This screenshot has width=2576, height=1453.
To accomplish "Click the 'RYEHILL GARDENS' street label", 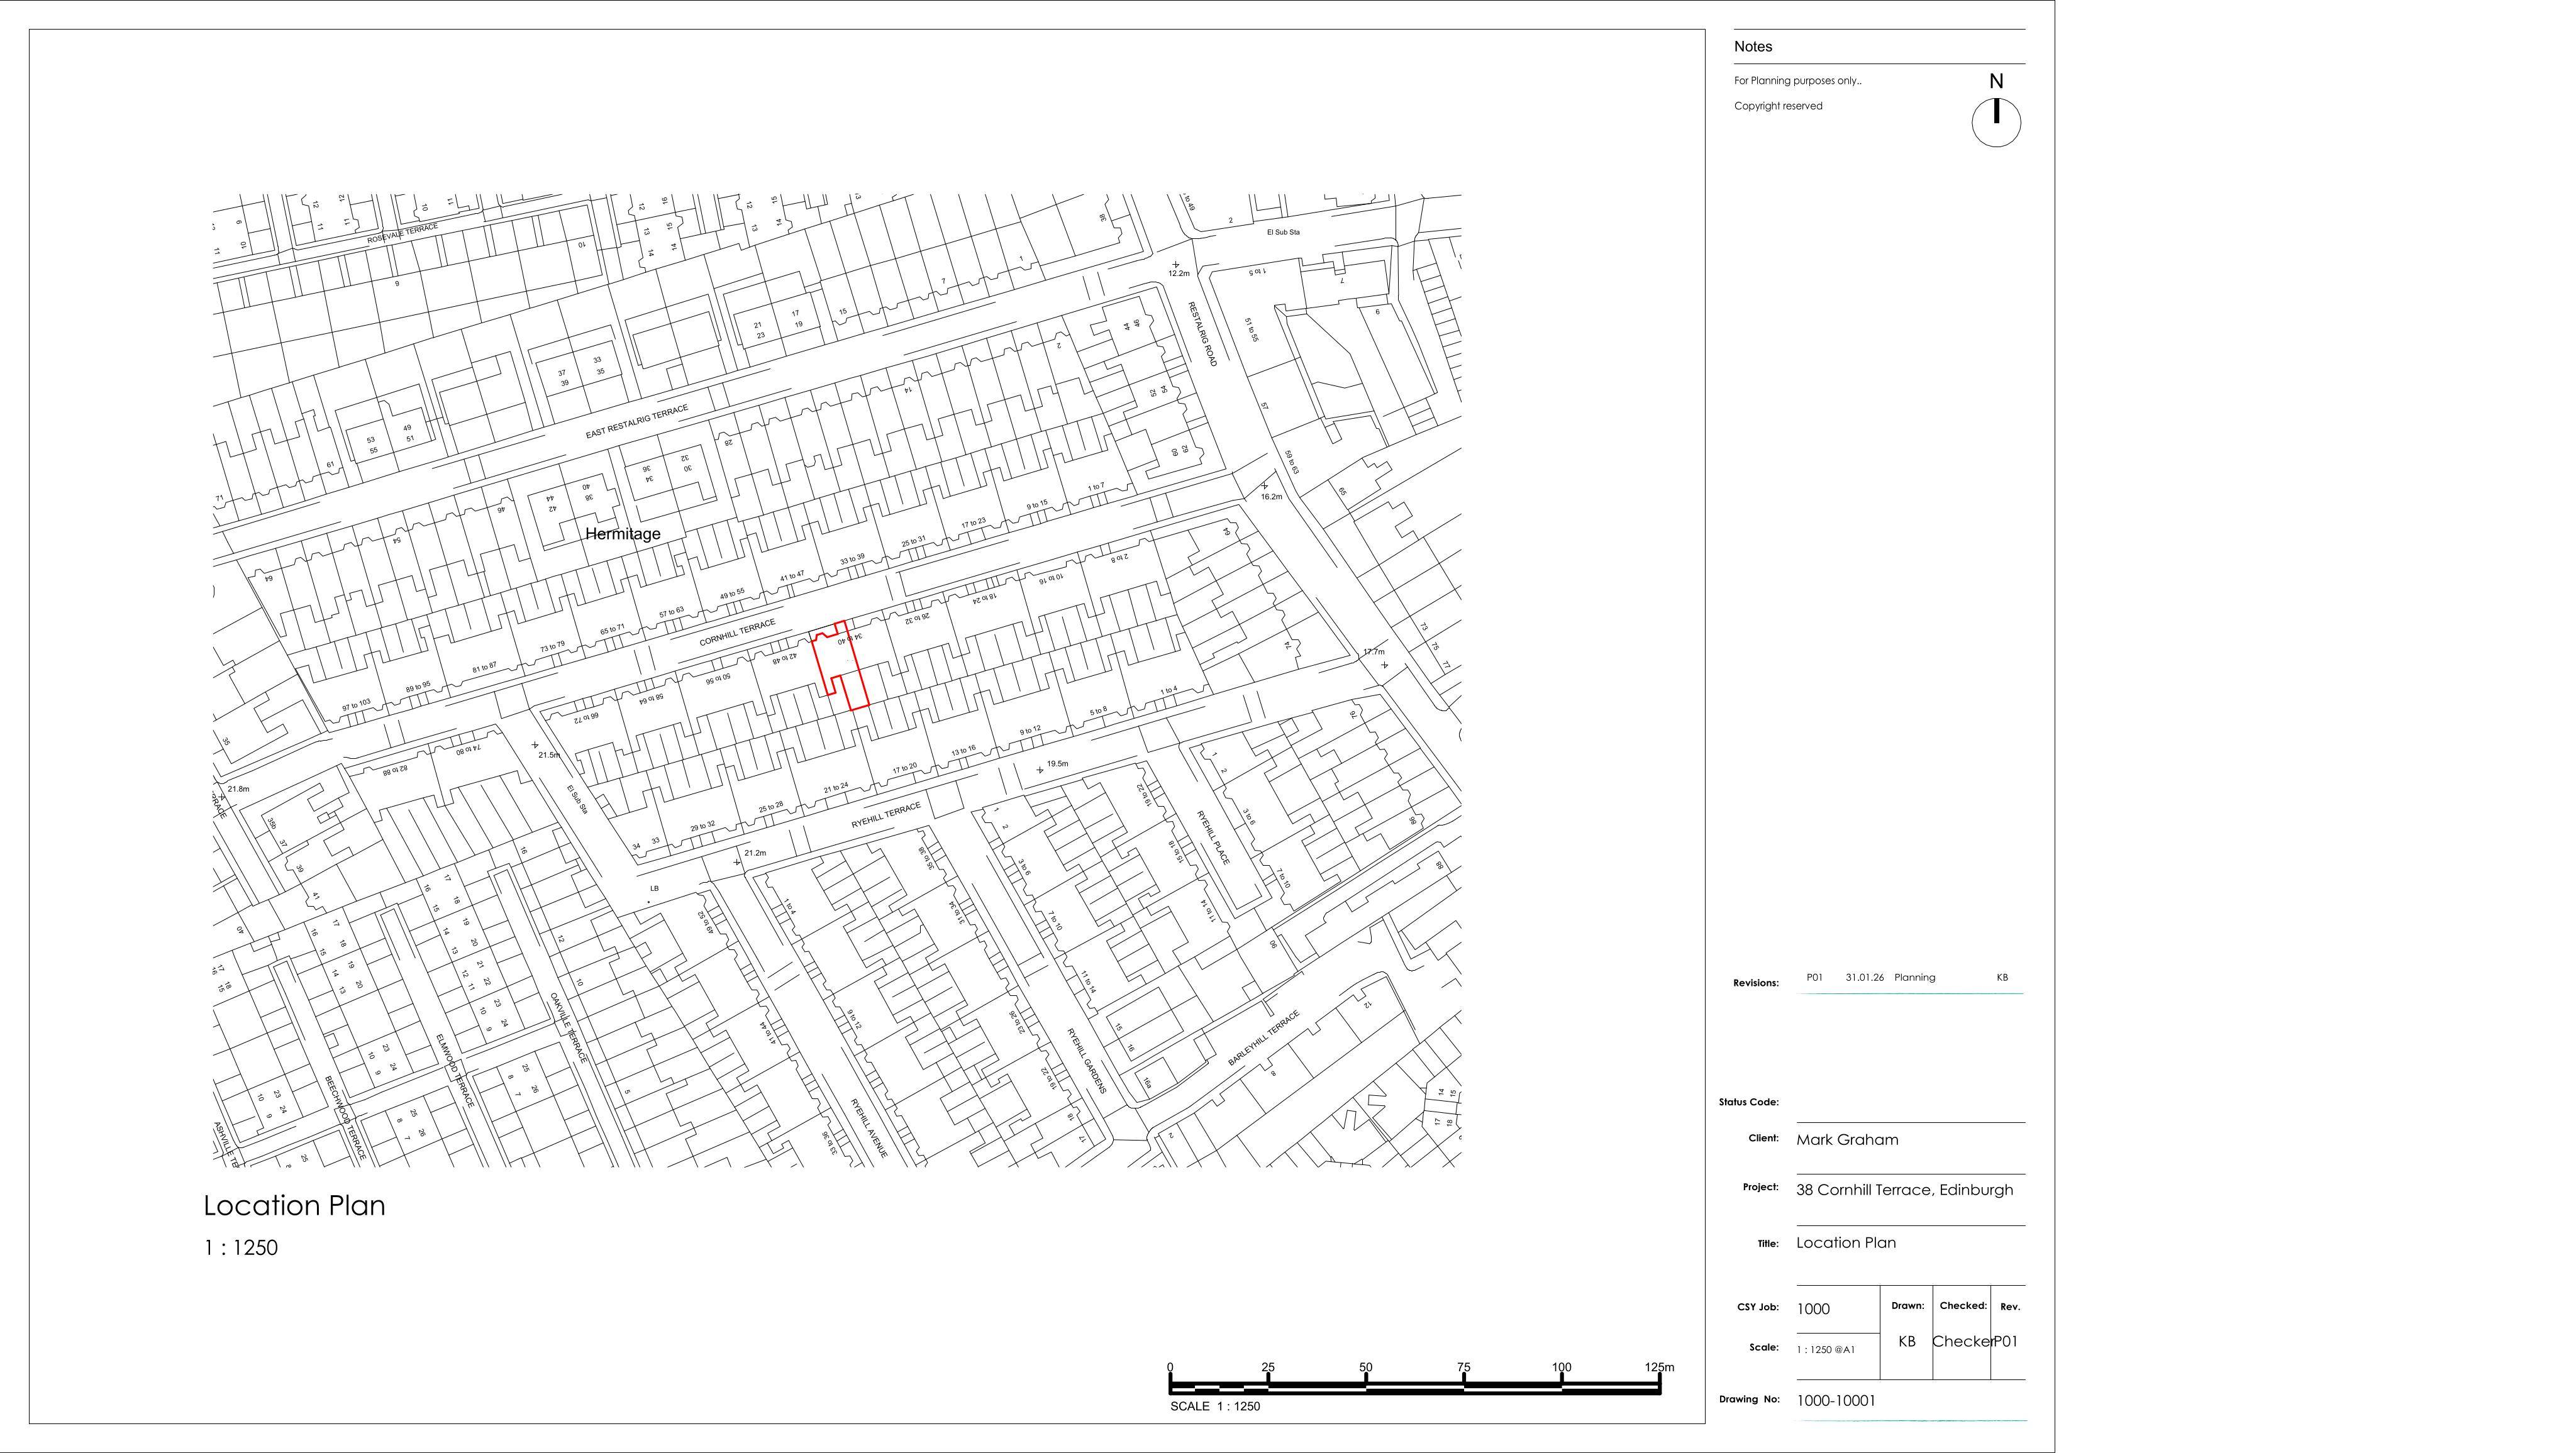I will [x=1087, y=1061].
